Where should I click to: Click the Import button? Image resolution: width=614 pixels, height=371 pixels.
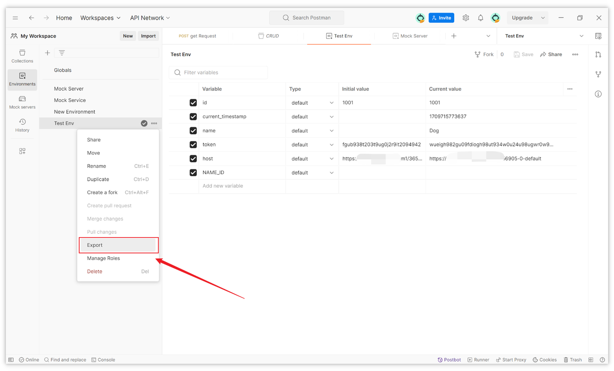148,36
